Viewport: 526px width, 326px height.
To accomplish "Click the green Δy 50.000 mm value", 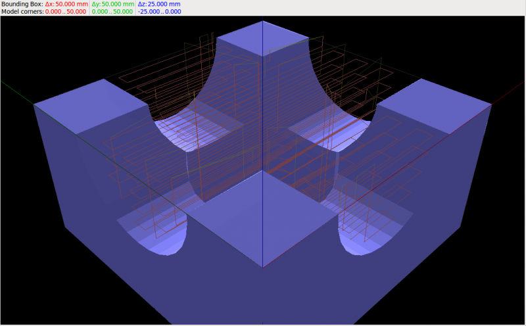I will click(112, 4).
